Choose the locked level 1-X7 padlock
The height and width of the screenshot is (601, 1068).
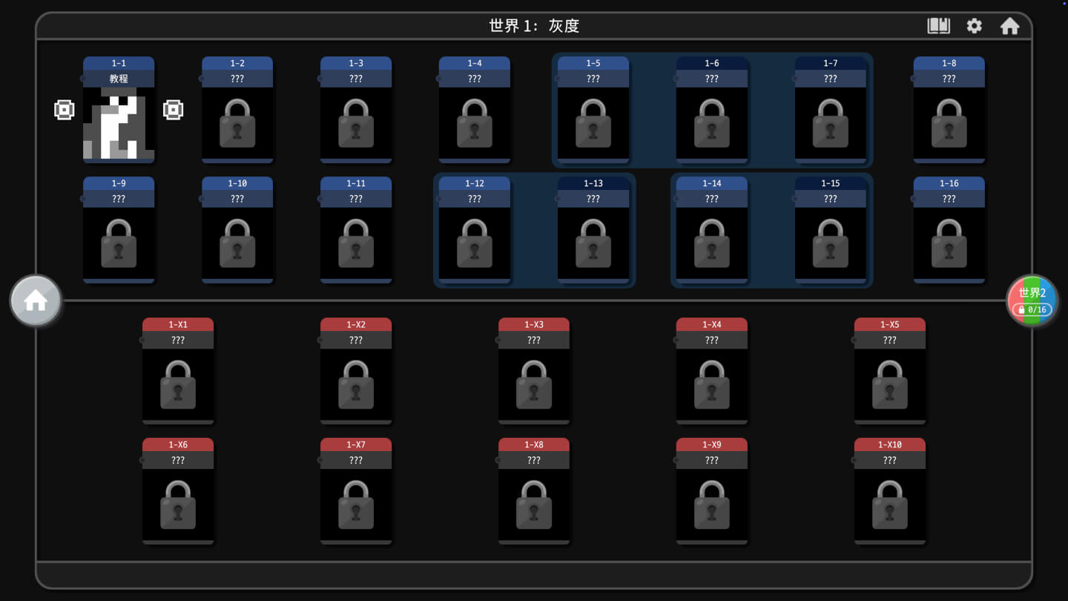[x=356, y=505]
